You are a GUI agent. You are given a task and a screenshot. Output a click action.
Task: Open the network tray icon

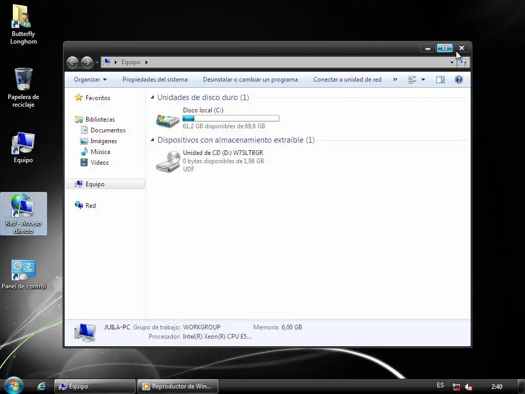(x=456, y=387)
